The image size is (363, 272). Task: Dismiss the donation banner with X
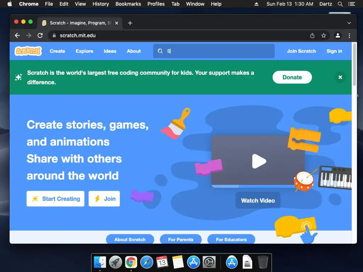click(340, 77)
